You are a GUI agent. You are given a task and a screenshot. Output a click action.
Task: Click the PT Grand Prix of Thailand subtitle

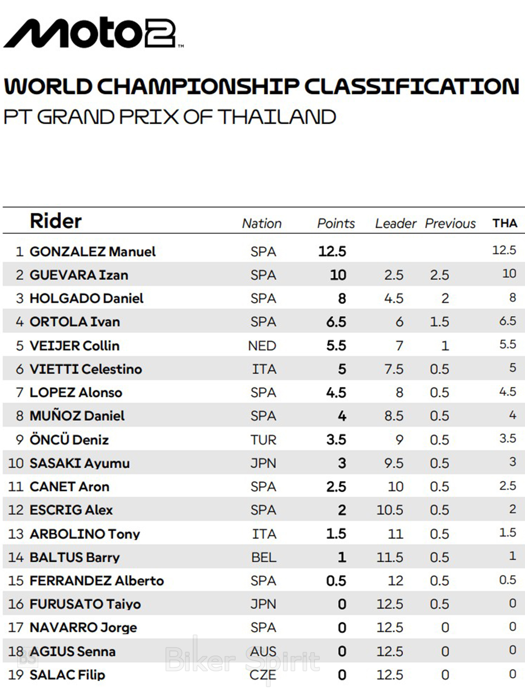point(169,117)
